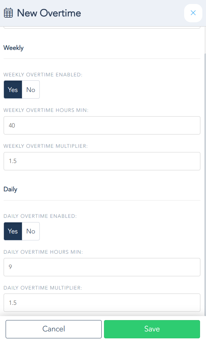The height and width of the screenshot is (341, 206).
Task: Enable weekly overtime with Yes
Action: click(13, 90)
